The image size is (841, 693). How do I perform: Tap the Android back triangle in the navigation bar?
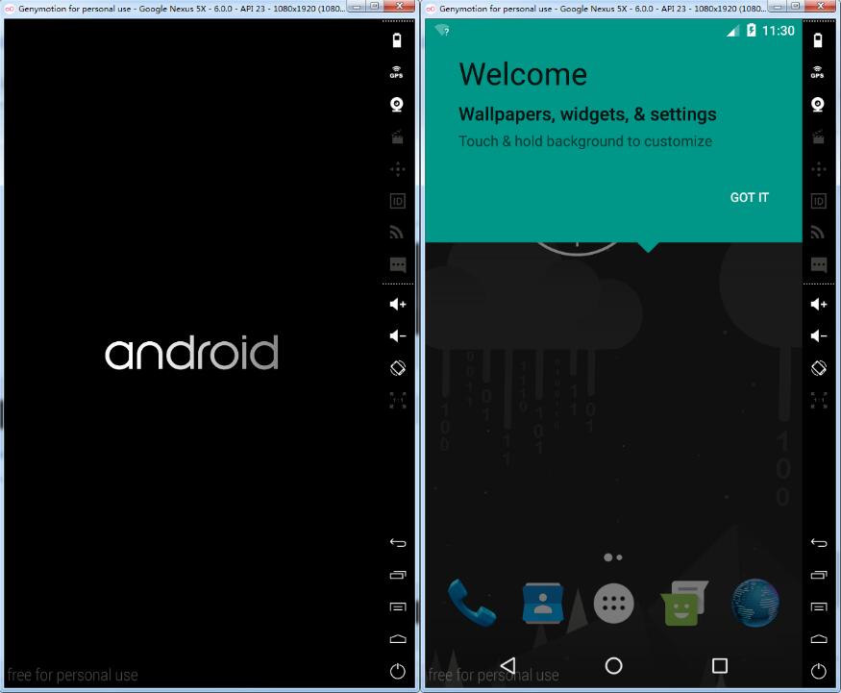tap(507, 666)
